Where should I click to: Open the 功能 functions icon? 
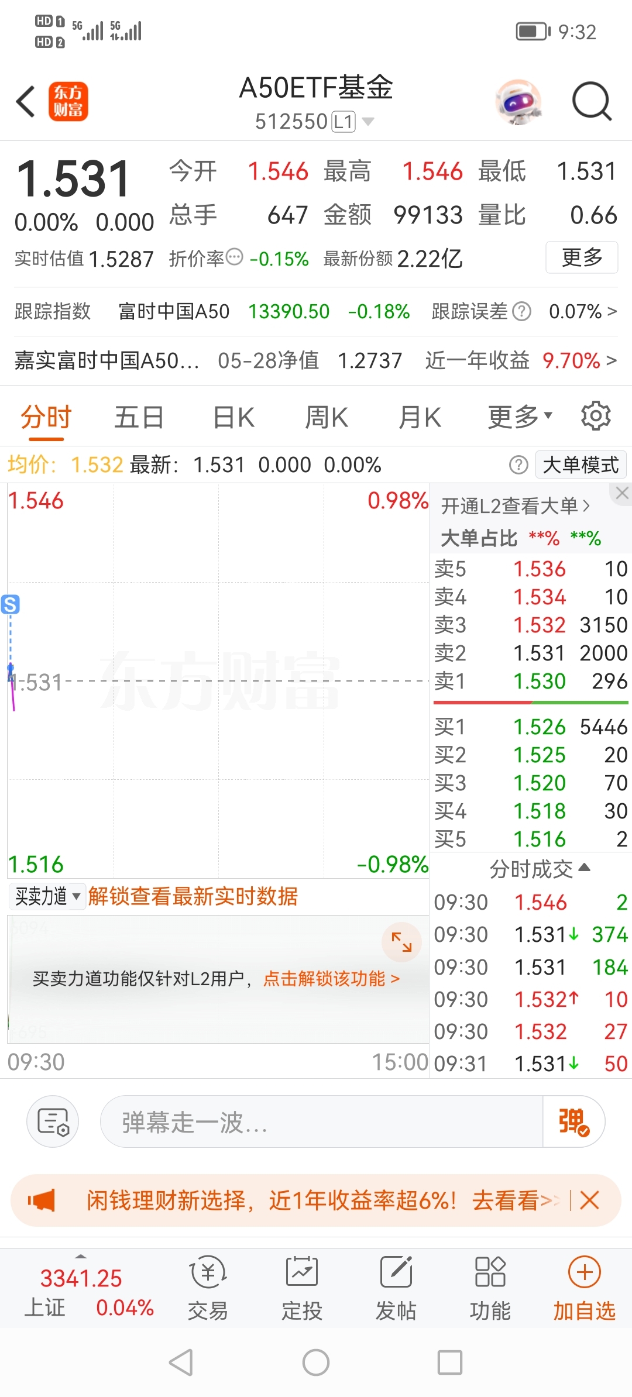coord(490,1288)
